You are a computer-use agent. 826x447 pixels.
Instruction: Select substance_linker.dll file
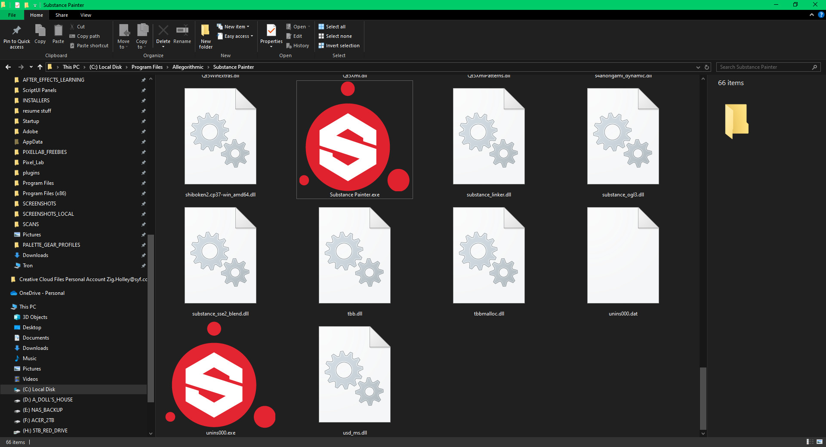point(489,142)
